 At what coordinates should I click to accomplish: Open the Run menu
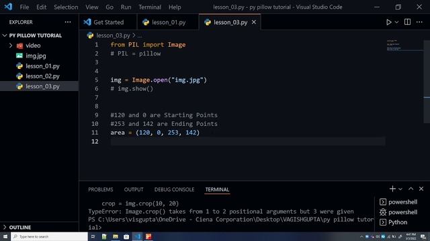tap(126, 7)
